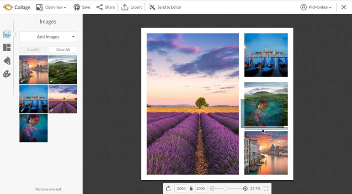This screenshot has width=352, height=194.
Task: Open the Swatches tag sidebar icon
Action: pos(7,60)
